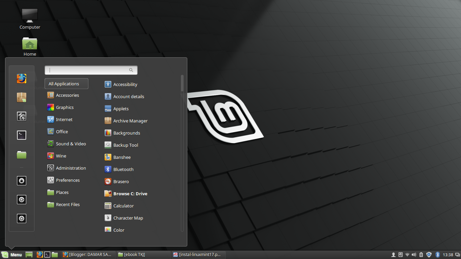Click the window list tray icon at the far right
Image resolution: width=461 pixels, height=259 pixels.
457,255
